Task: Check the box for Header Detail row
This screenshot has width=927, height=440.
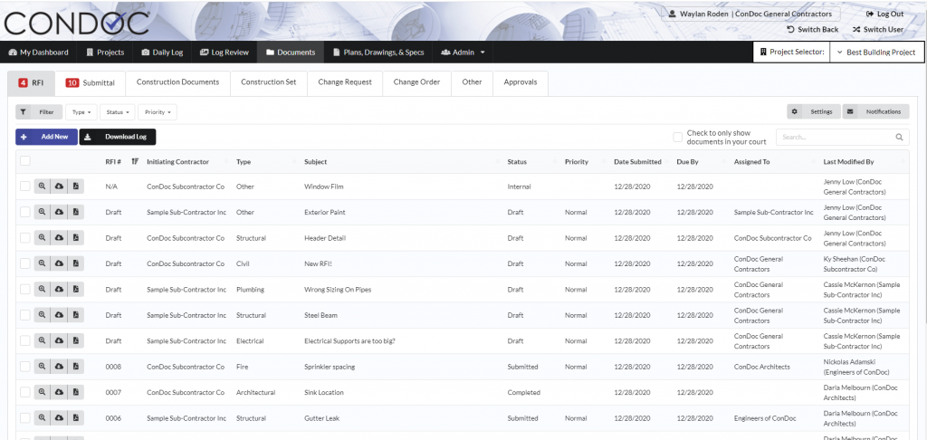Action: point(24,238)
